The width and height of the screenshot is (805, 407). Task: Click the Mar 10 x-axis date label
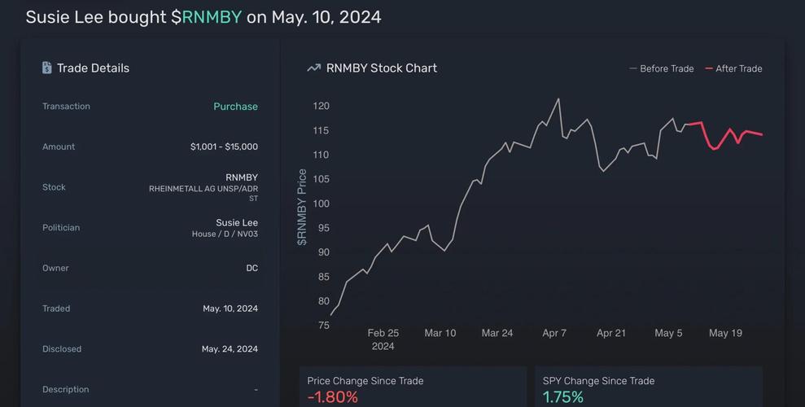coord(440,333)
